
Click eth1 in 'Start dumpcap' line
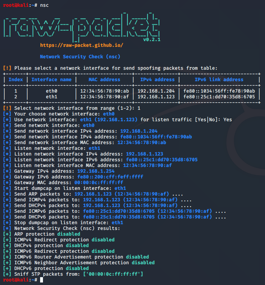tap(120, 188)
